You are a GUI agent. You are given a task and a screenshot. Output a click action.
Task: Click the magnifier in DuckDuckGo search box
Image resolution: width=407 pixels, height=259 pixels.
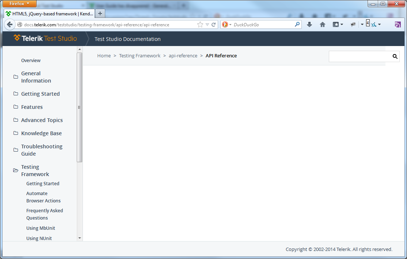click(x=297, y=24)
